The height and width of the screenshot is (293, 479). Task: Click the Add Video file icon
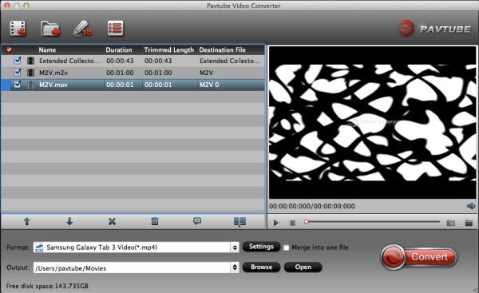18,29
